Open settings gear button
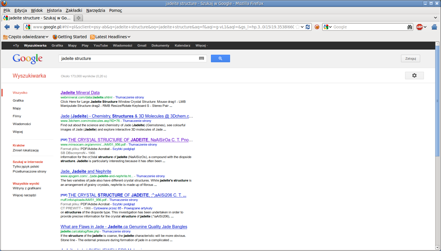The image size is (441, 251). 414,76
